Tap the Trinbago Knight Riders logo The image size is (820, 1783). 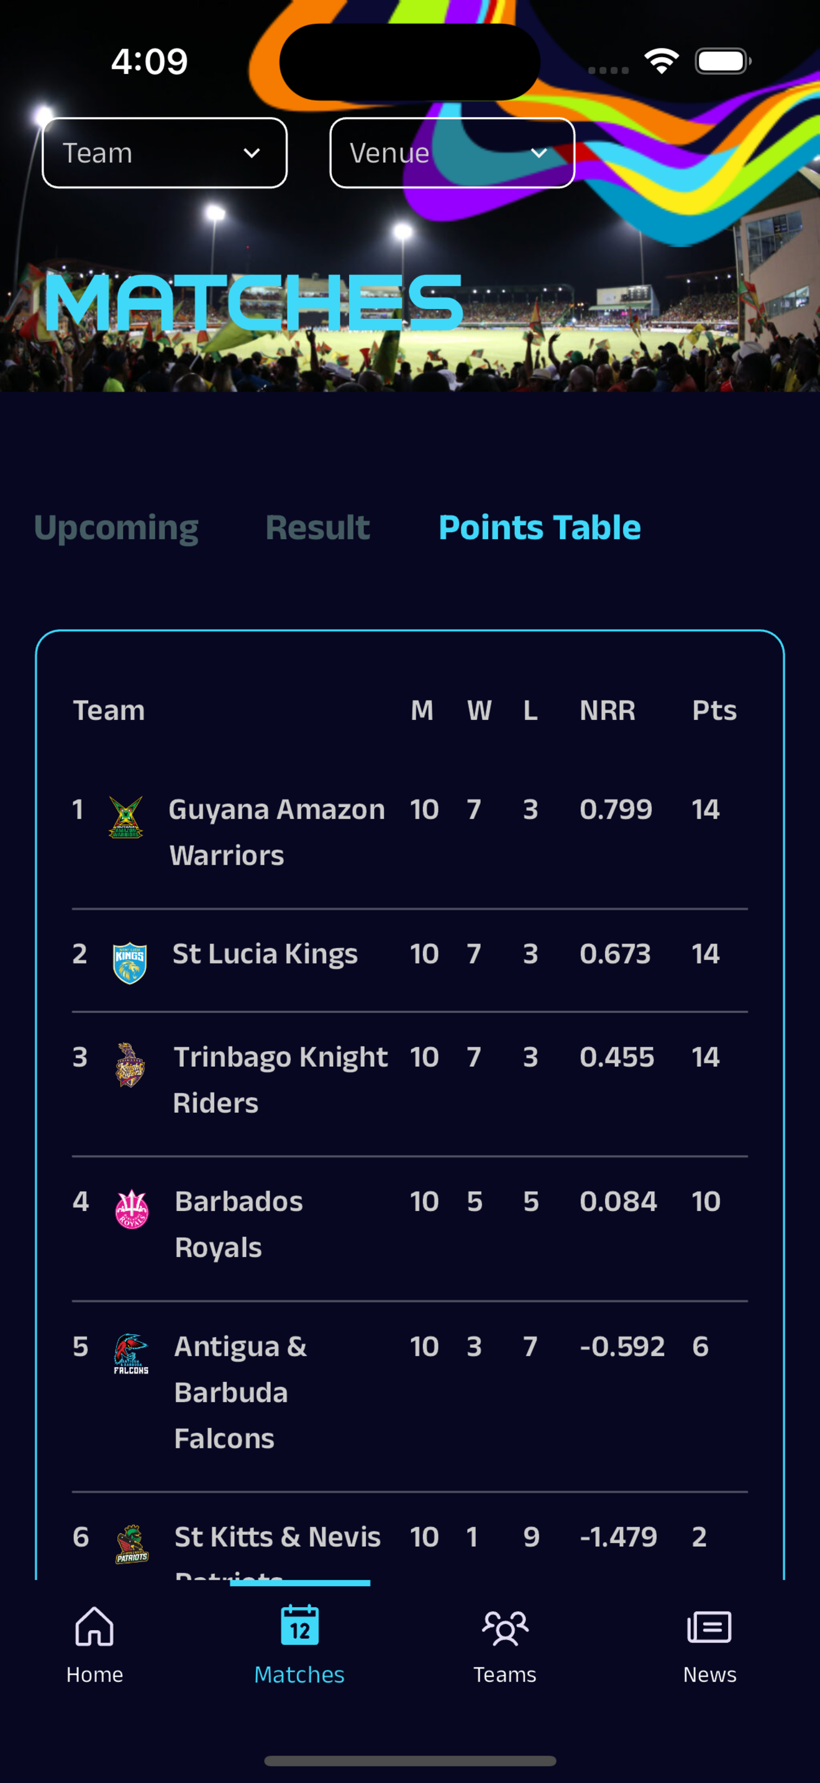click(x=129, y=1064)
